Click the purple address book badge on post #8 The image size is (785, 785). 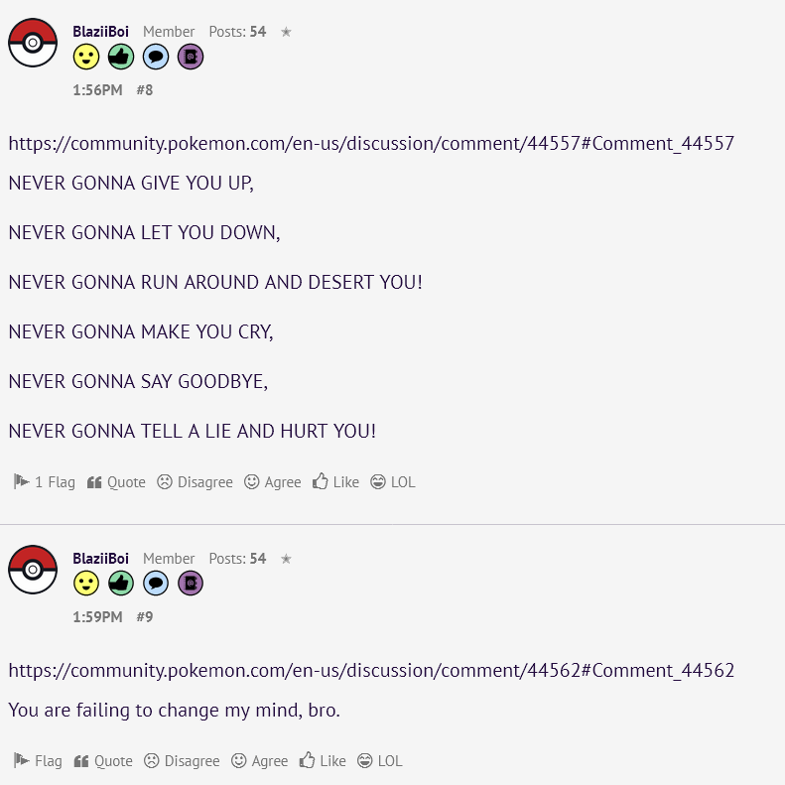tap(191, 57)
